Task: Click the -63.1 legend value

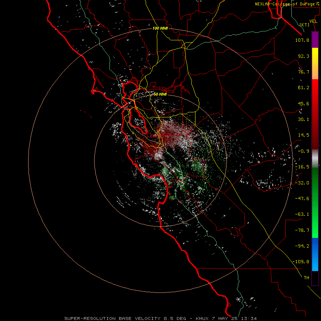Action: point(302,214)
